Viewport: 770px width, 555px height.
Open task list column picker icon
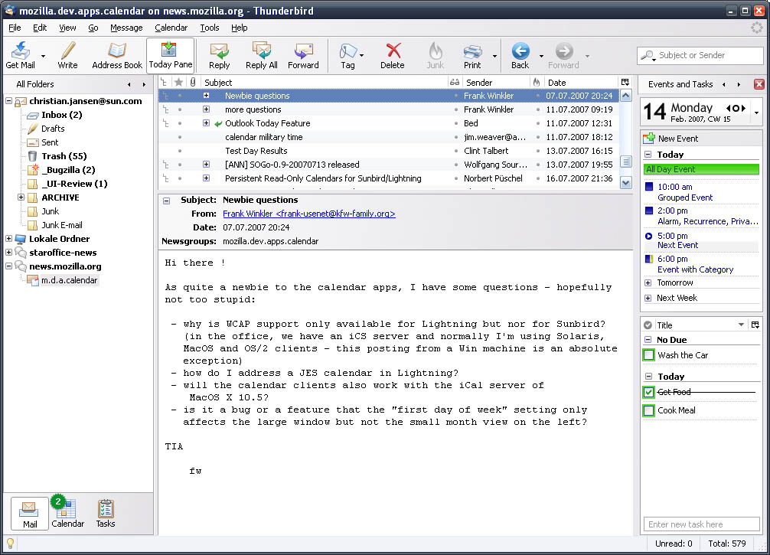click(755, 325)
